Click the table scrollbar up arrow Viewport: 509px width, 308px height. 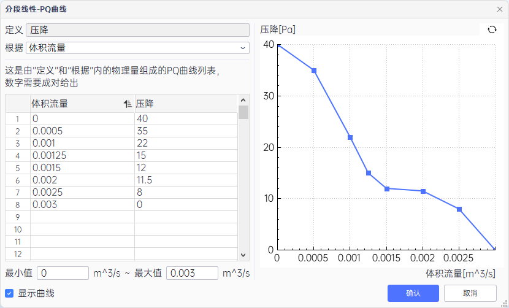(x=243, y=100)
